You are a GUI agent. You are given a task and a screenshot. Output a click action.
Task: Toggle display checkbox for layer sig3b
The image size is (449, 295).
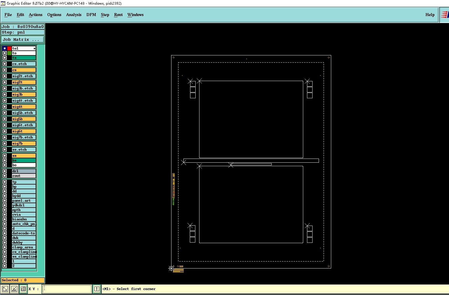[x=5, y=94]
